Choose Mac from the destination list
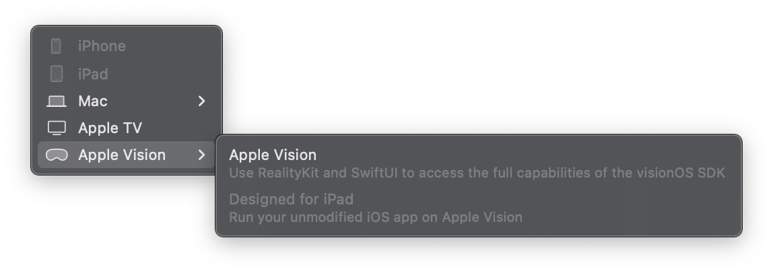The image size is (773, 273). [x=127, y=101]
